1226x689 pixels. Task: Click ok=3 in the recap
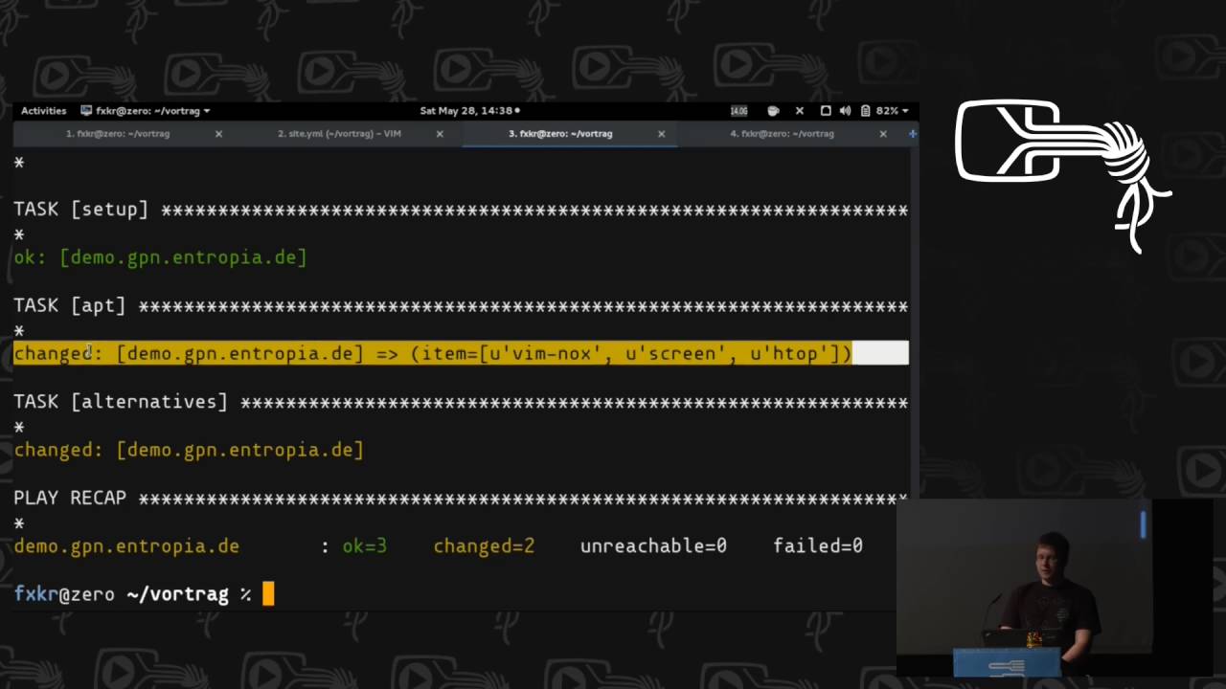tap(365, 546)
